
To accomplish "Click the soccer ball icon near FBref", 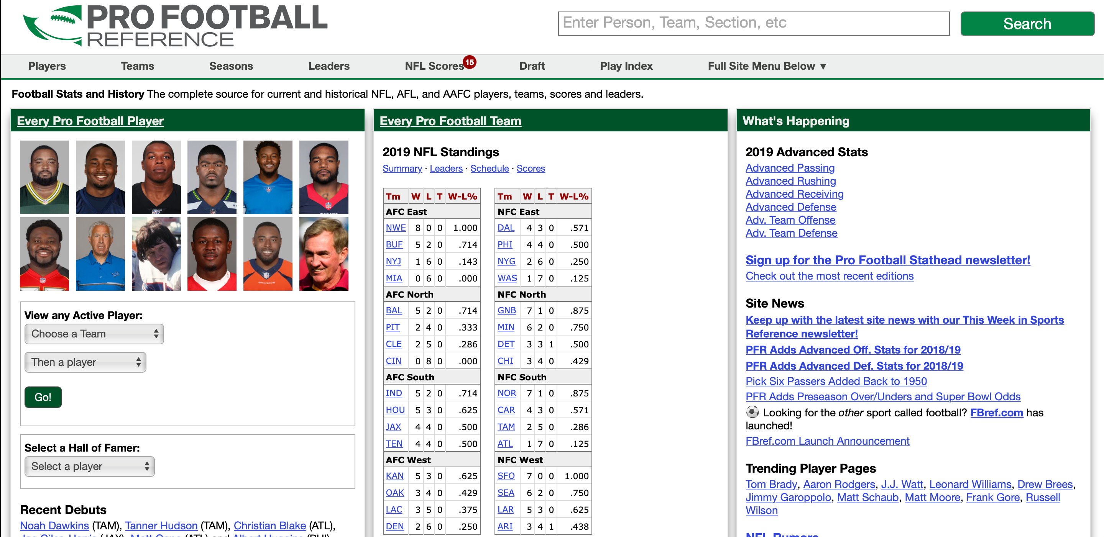I will (752, 412).
